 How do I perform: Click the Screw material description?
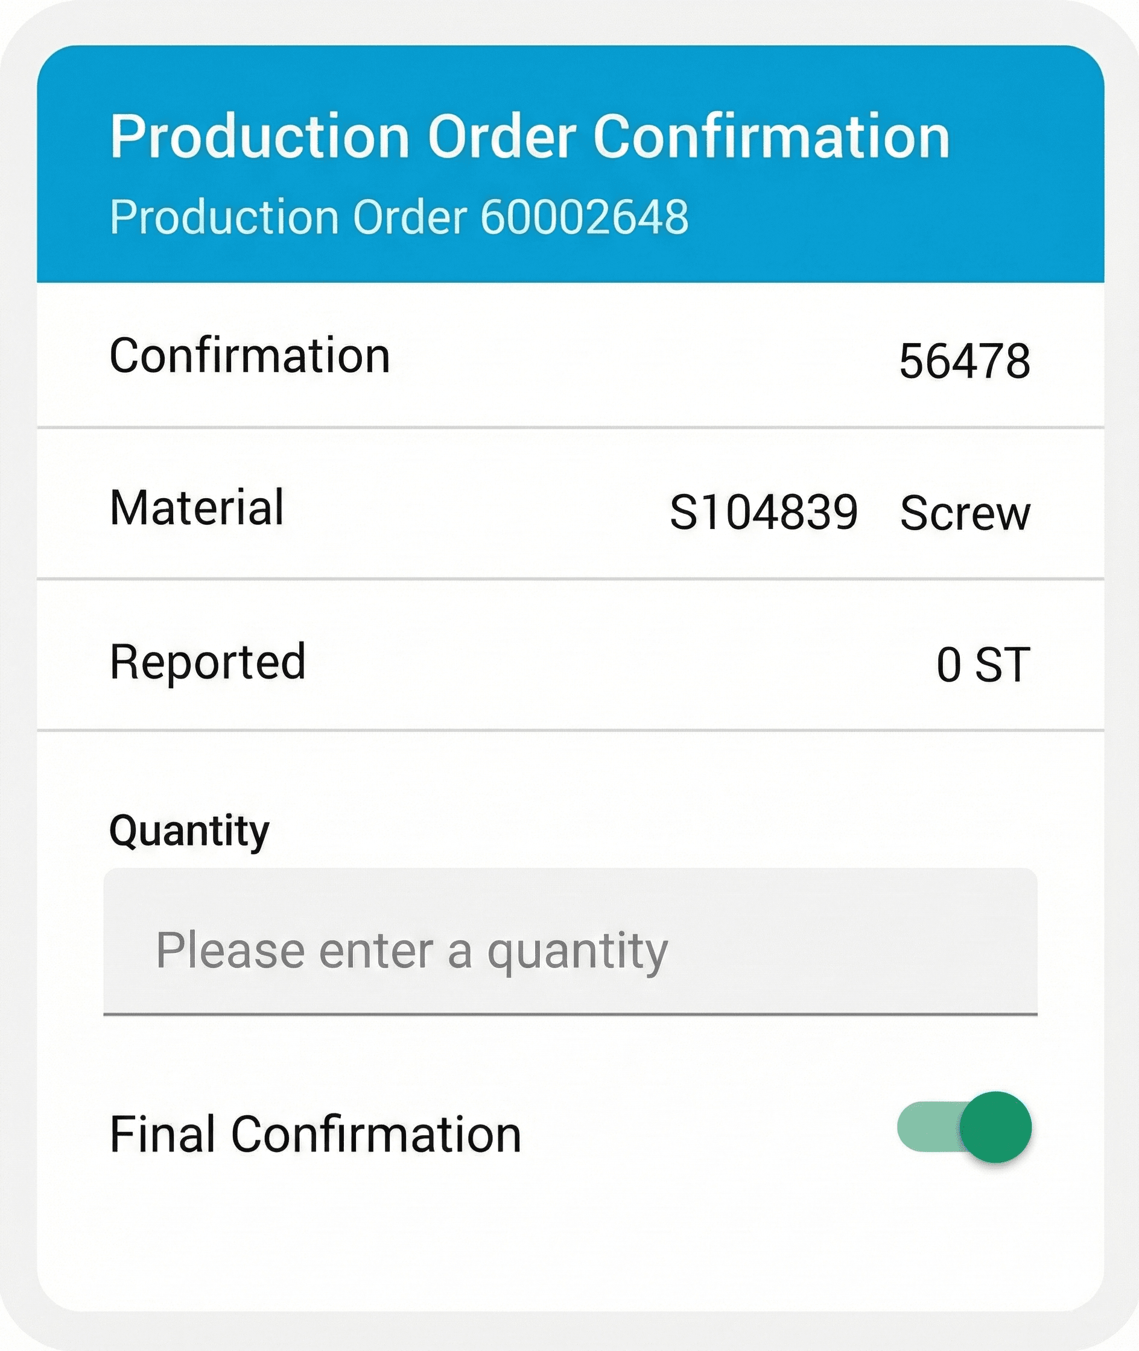(x=965, y=514)
